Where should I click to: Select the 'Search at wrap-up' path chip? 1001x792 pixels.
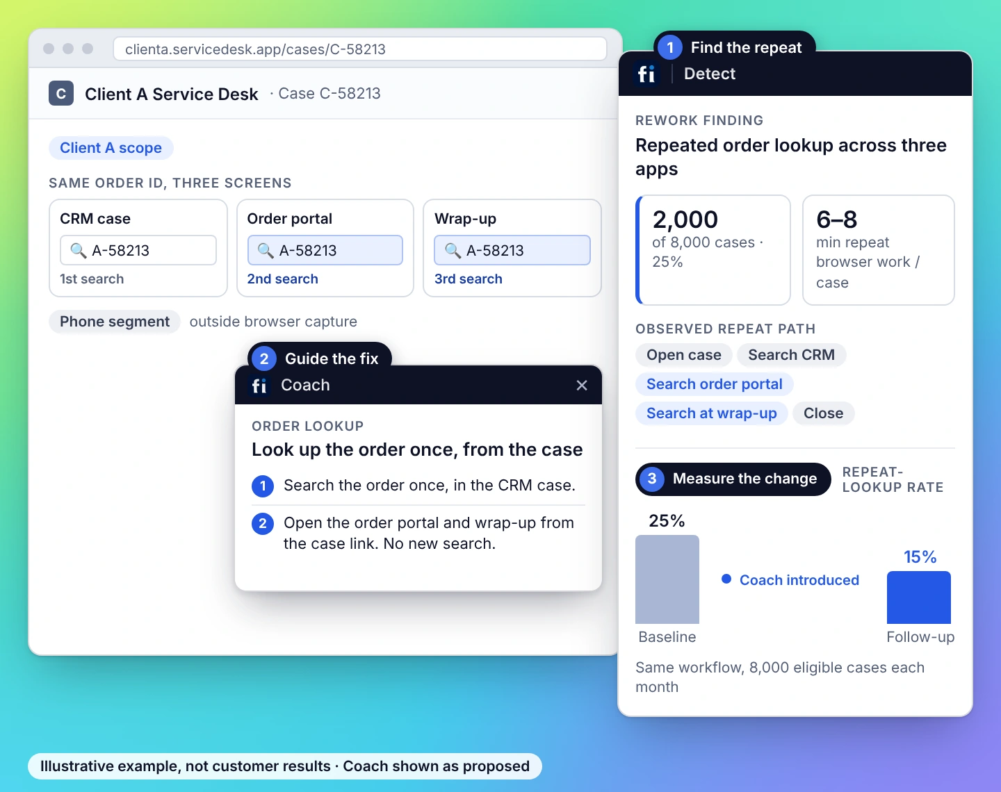(712, 413)
